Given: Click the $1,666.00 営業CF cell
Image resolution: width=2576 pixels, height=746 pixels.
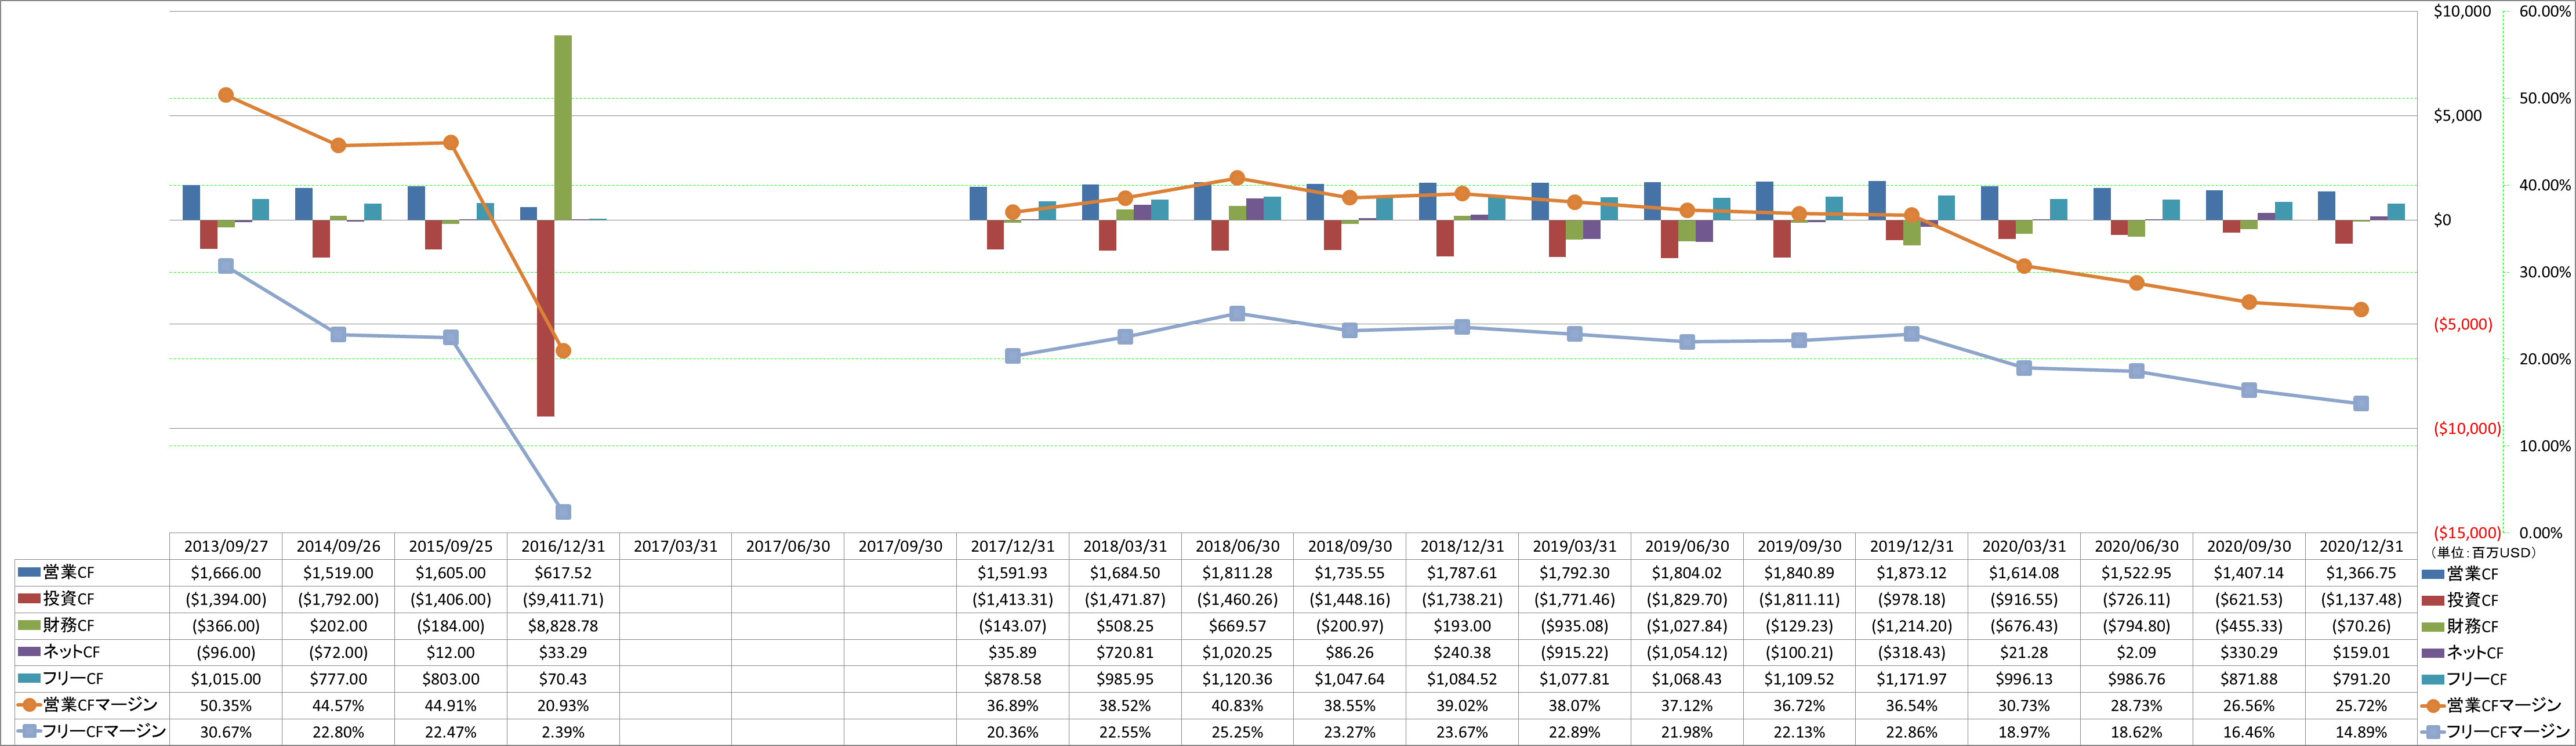Looking at the screenshot, I should pyautogui.click(x=226, y=573).
